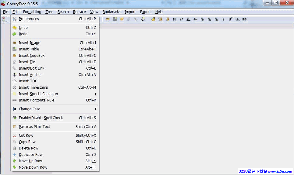Open the Search menu
The width and height of the screenshot is (294, 175).
(63, 12)
